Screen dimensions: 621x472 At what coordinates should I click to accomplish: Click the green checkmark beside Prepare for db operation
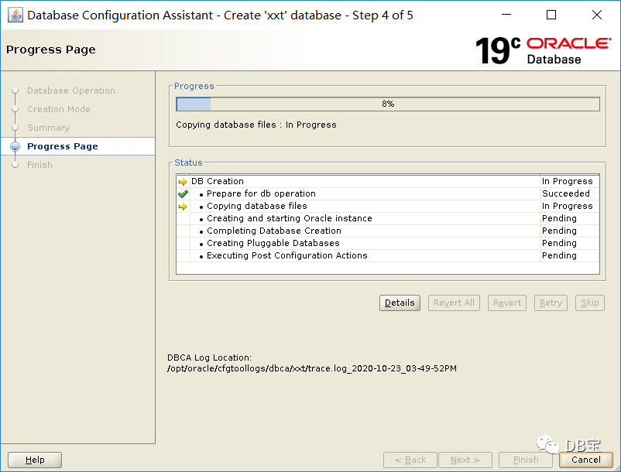(x=183, y=194)
